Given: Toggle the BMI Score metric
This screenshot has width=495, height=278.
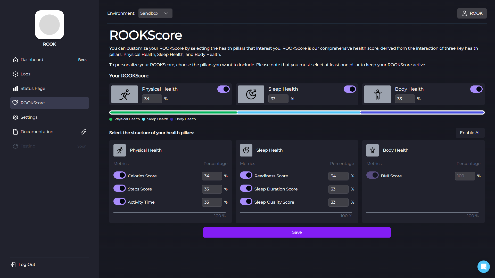Looking at the screenshot, I should [373, 175].
